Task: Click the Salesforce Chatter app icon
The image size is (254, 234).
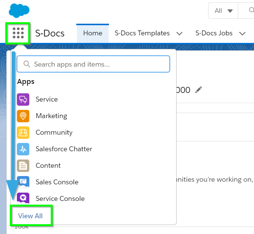Action: tap(23, 149)
